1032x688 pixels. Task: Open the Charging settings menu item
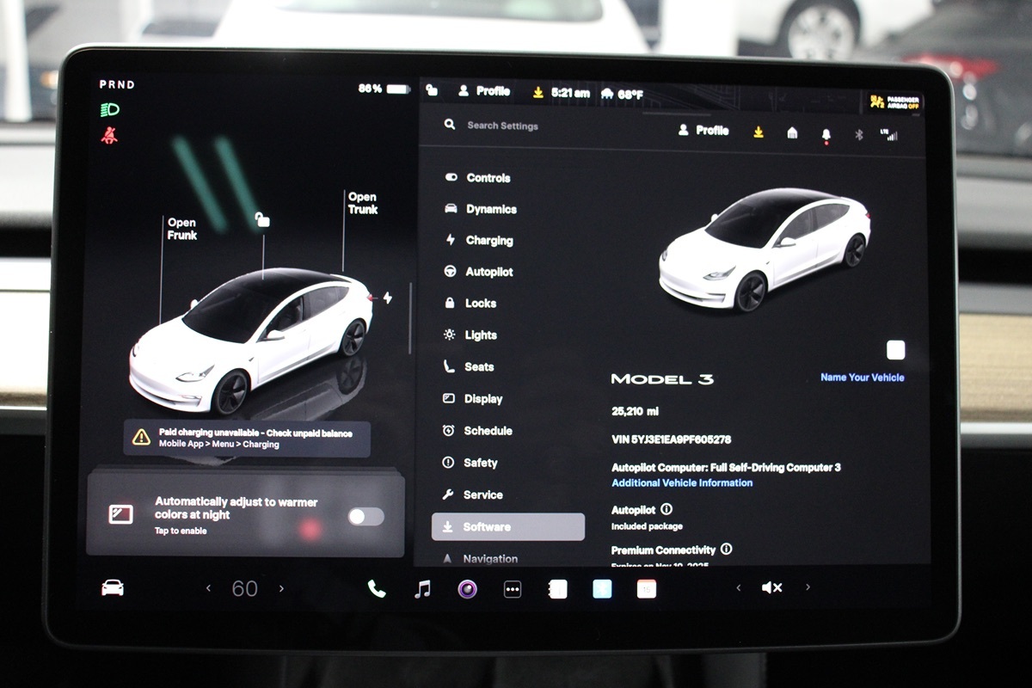click(488, 241)
